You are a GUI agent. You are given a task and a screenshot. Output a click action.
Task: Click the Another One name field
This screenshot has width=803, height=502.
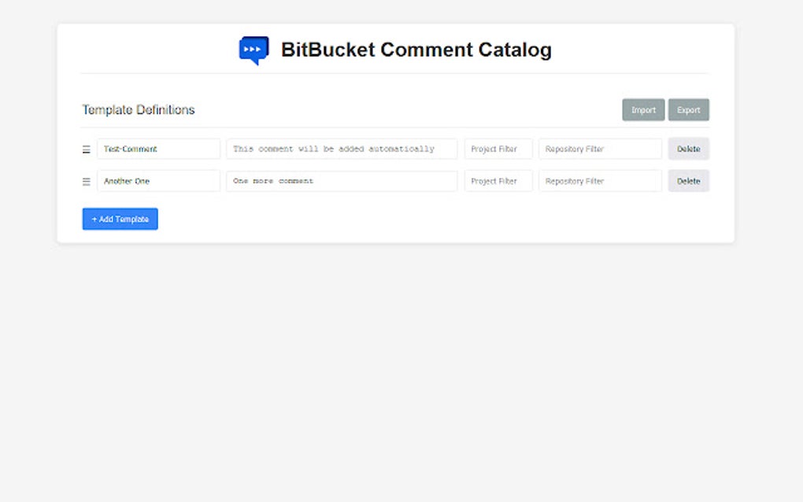click(157, 181)
